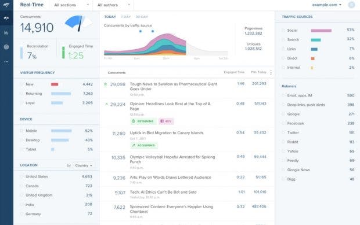
Task: Toggle the Returning visitor filter
Action: click(21, 94)
